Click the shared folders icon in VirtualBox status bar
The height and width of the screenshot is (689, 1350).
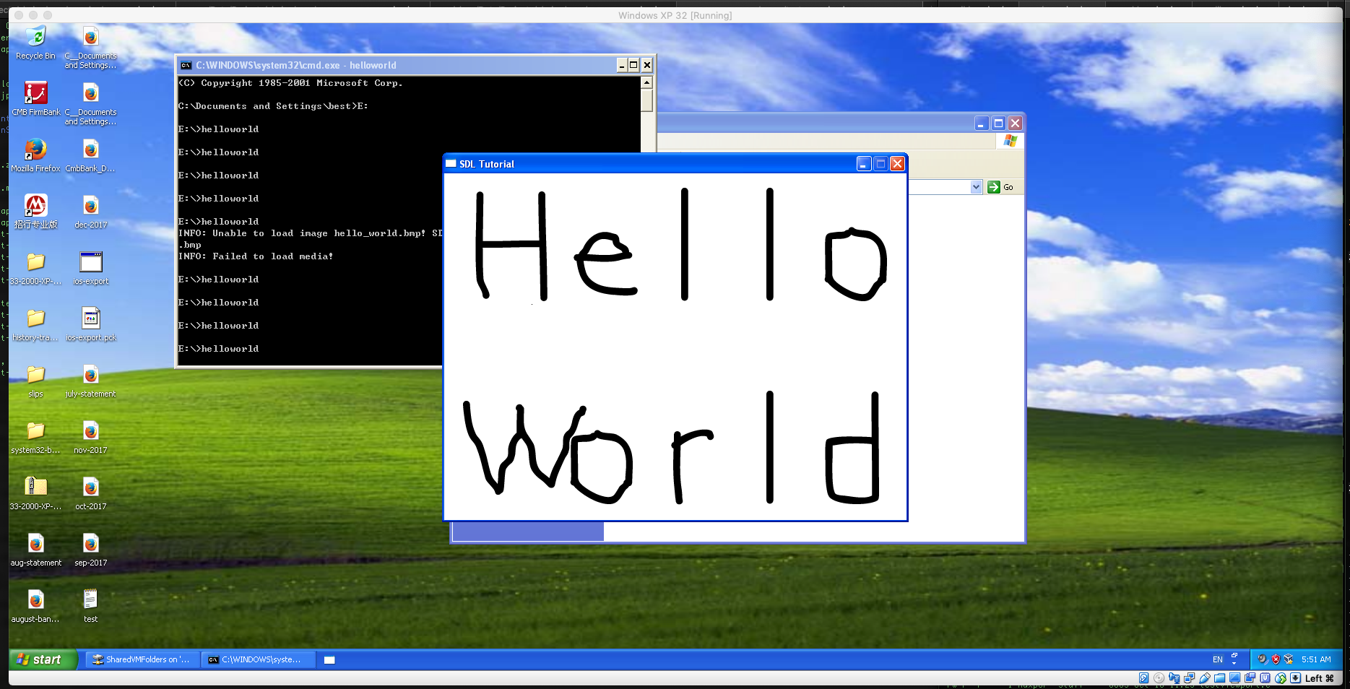(1220, 679)
